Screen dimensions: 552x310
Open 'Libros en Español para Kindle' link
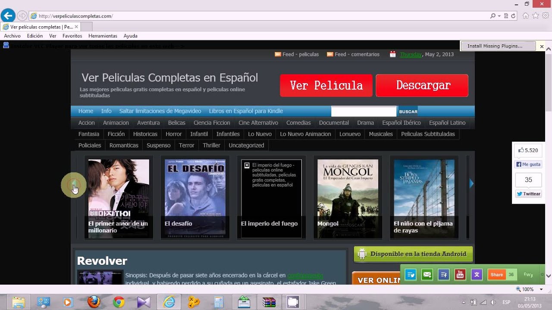coord(246,111)
